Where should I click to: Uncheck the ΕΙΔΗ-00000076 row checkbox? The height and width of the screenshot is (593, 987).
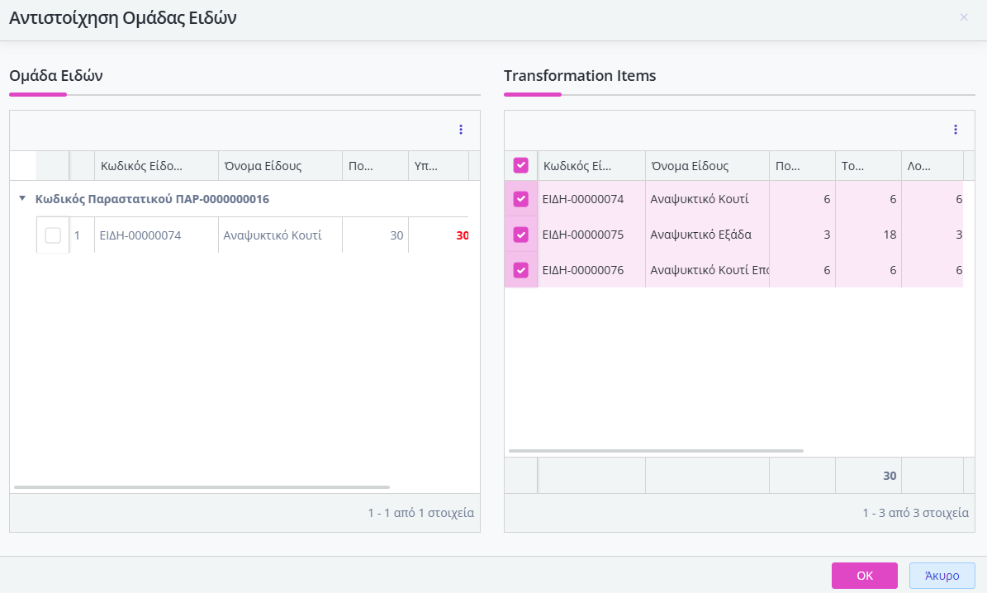tap(521, 270)
